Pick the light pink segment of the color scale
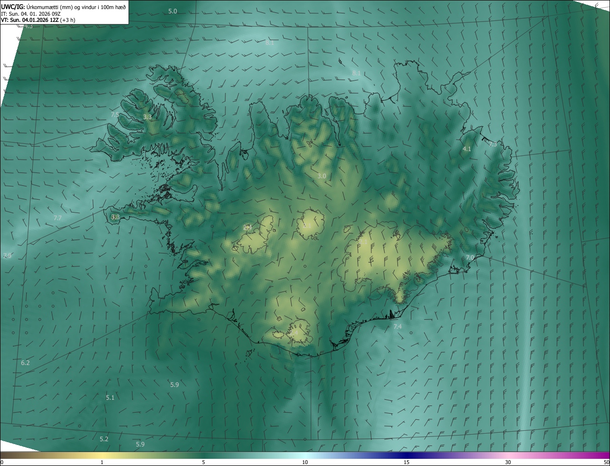610x466 pixels. pos(508,456)
